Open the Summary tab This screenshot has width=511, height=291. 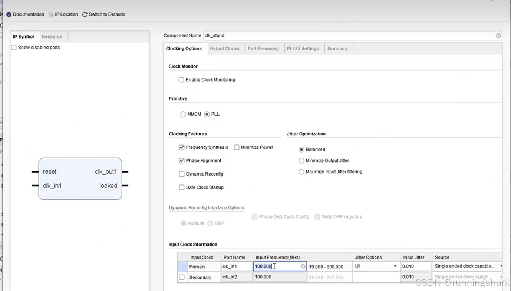point(337,49)
